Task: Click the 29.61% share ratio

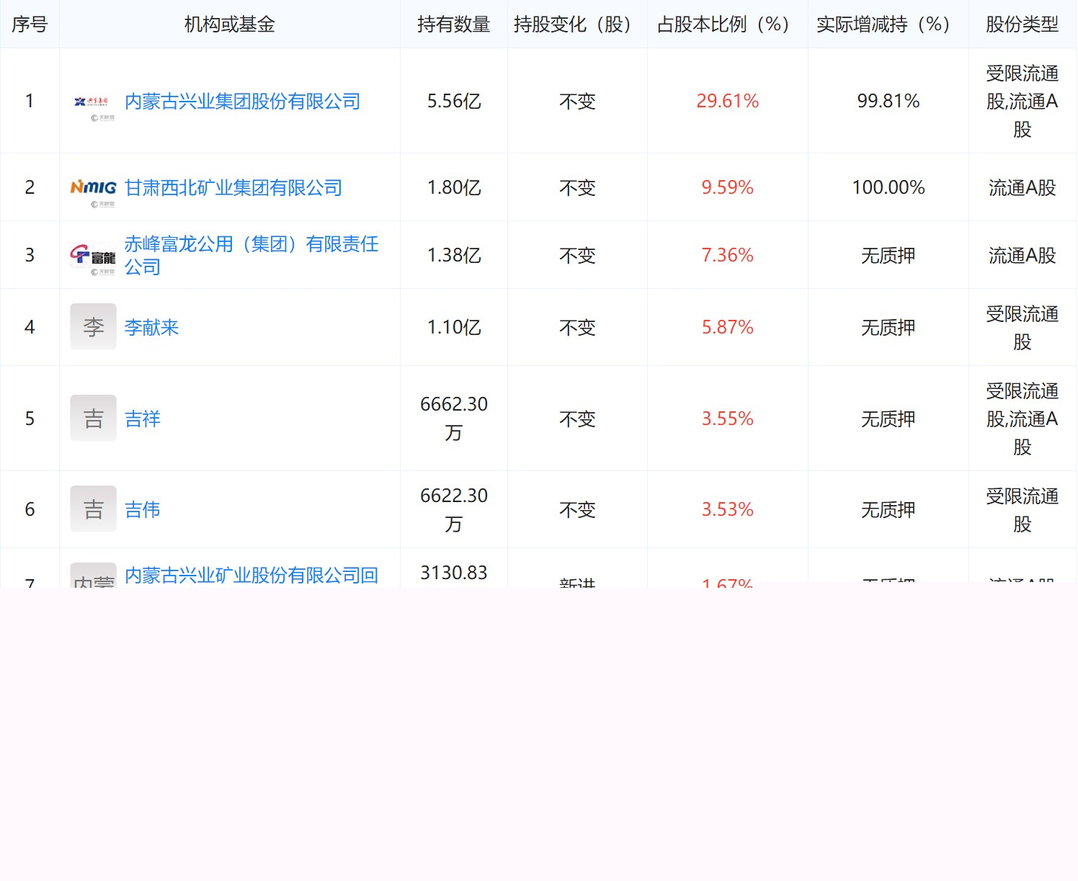Action: [x=728, y=102]
